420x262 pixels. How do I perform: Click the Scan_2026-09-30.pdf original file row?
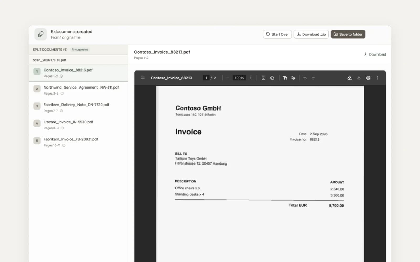click(x=78, y=60)
